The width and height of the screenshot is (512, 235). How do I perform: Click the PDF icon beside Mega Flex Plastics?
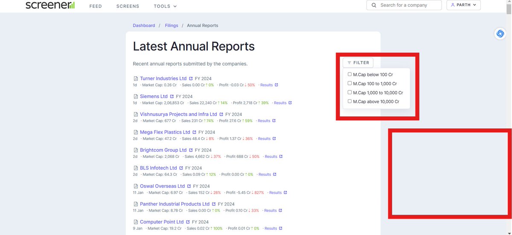point(136,133)
